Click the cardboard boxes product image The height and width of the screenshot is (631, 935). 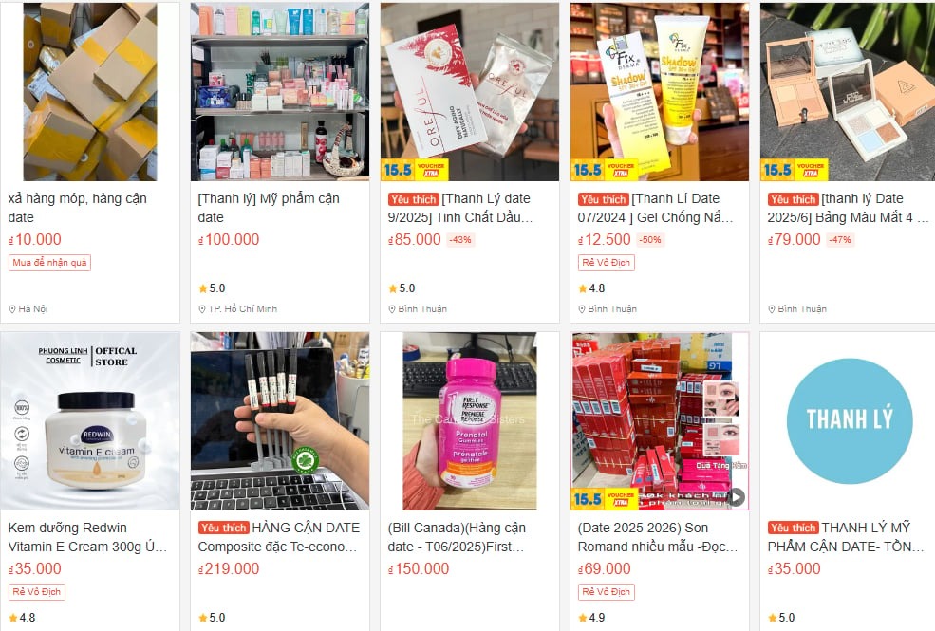point(90,92)
